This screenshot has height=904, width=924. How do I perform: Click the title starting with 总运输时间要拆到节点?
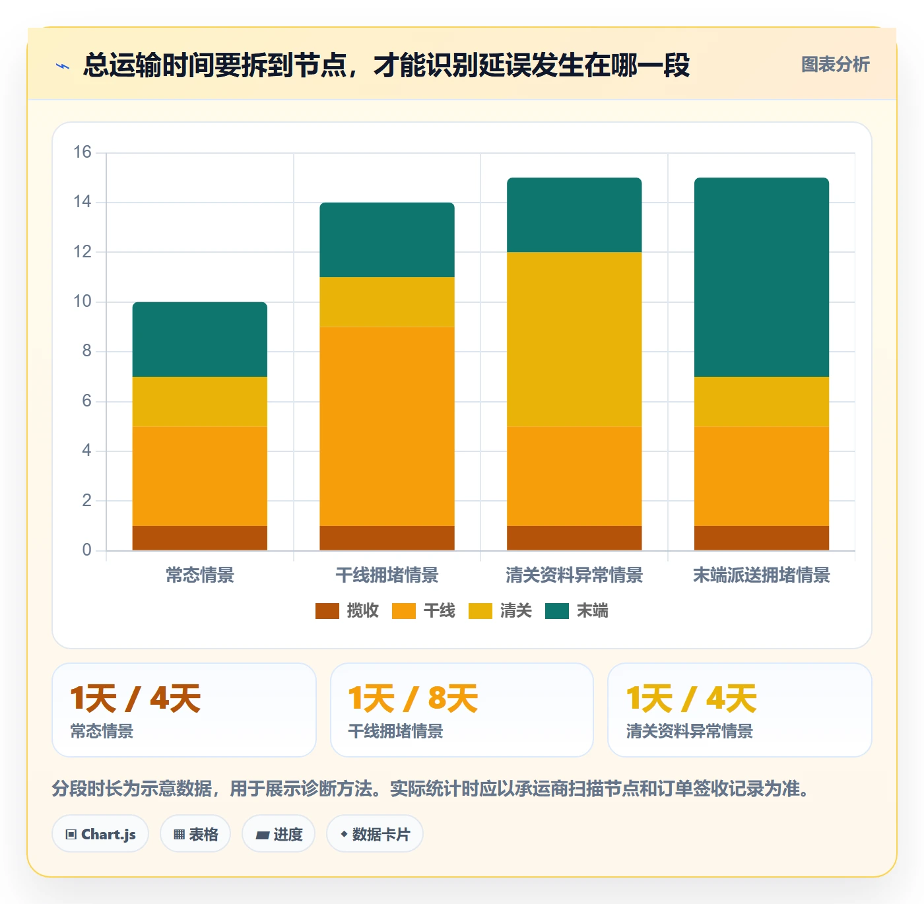click(x=387, y=65)
